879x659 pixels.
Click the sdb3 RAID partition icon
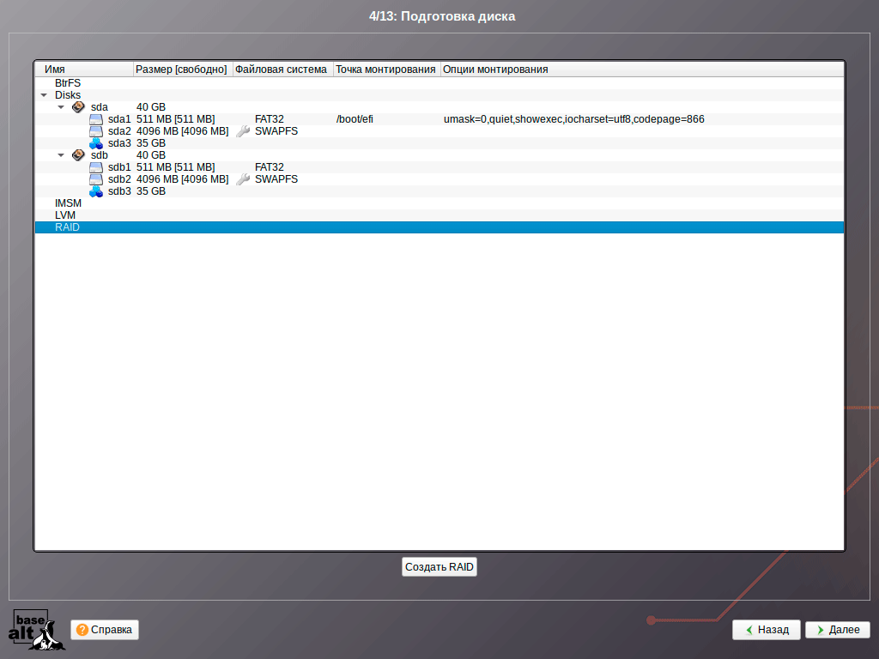point(96,191)
